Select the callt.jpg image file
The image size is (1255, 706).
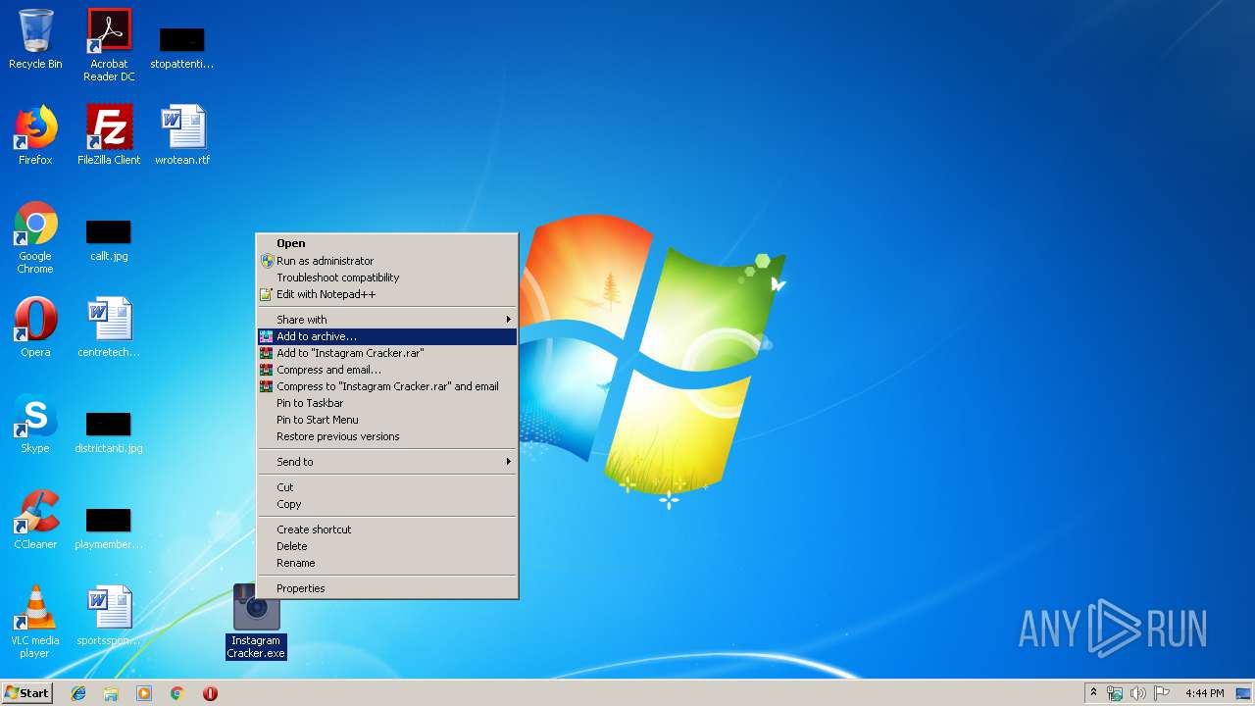(109, 241)
